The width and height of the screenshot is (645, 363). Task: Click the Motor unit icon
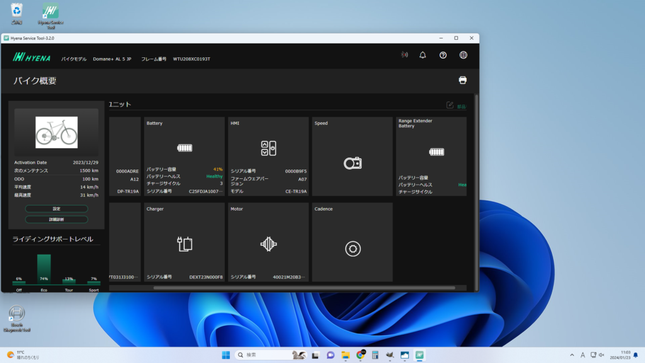tap(268, 244)
